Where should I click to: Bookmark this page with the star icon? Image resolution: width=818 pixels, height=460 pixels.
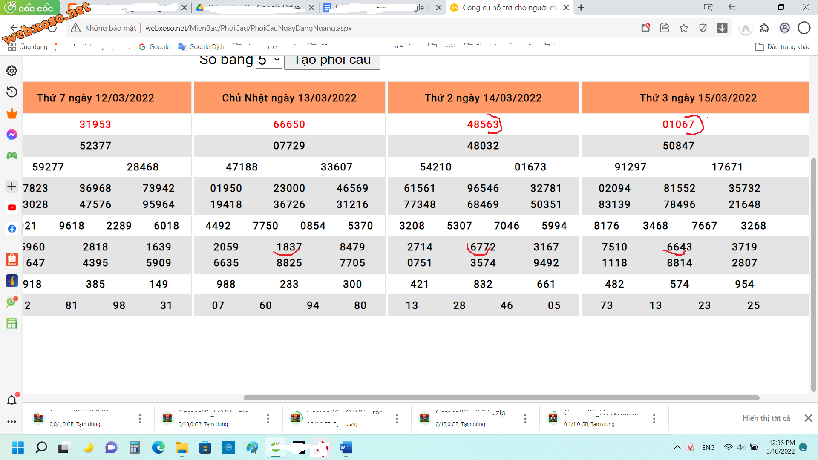[x=684, y=28]
